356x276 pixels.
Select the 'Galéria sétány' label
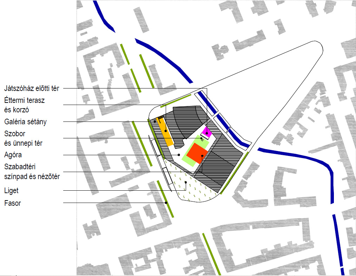coord(25,122)
